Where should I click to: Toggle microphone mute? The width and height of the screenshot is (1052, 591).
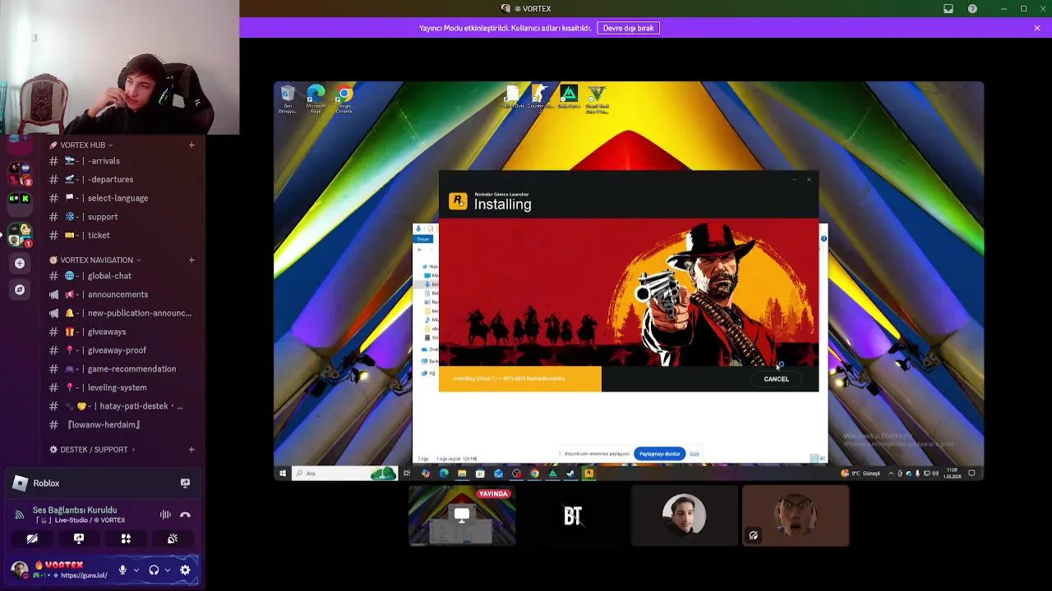pyautogui.click(x=122, y=570)
